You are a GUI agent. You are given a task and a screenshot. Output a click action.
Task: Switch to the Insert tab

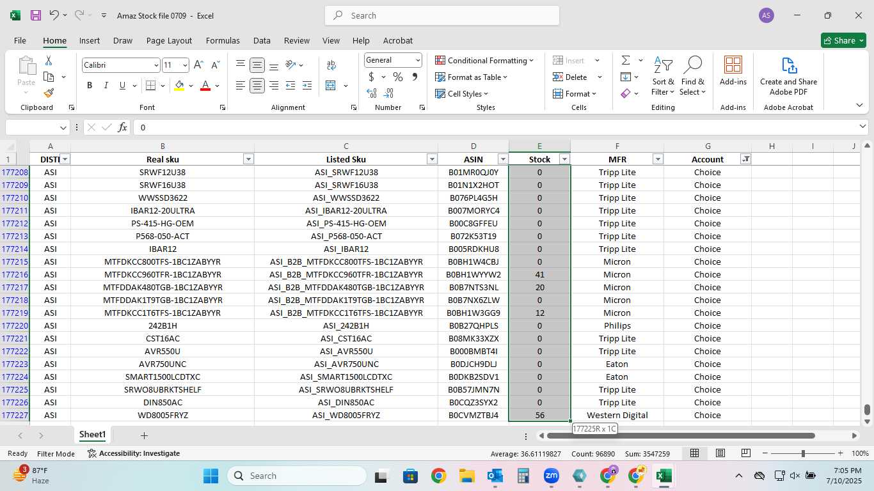tap(90, 40)
